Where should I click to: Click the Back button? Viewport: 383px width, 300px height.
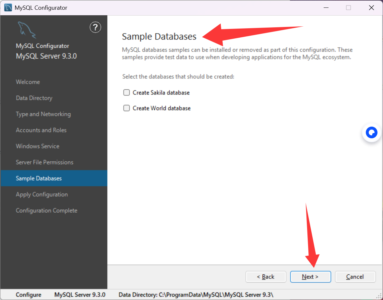point(266,277)
